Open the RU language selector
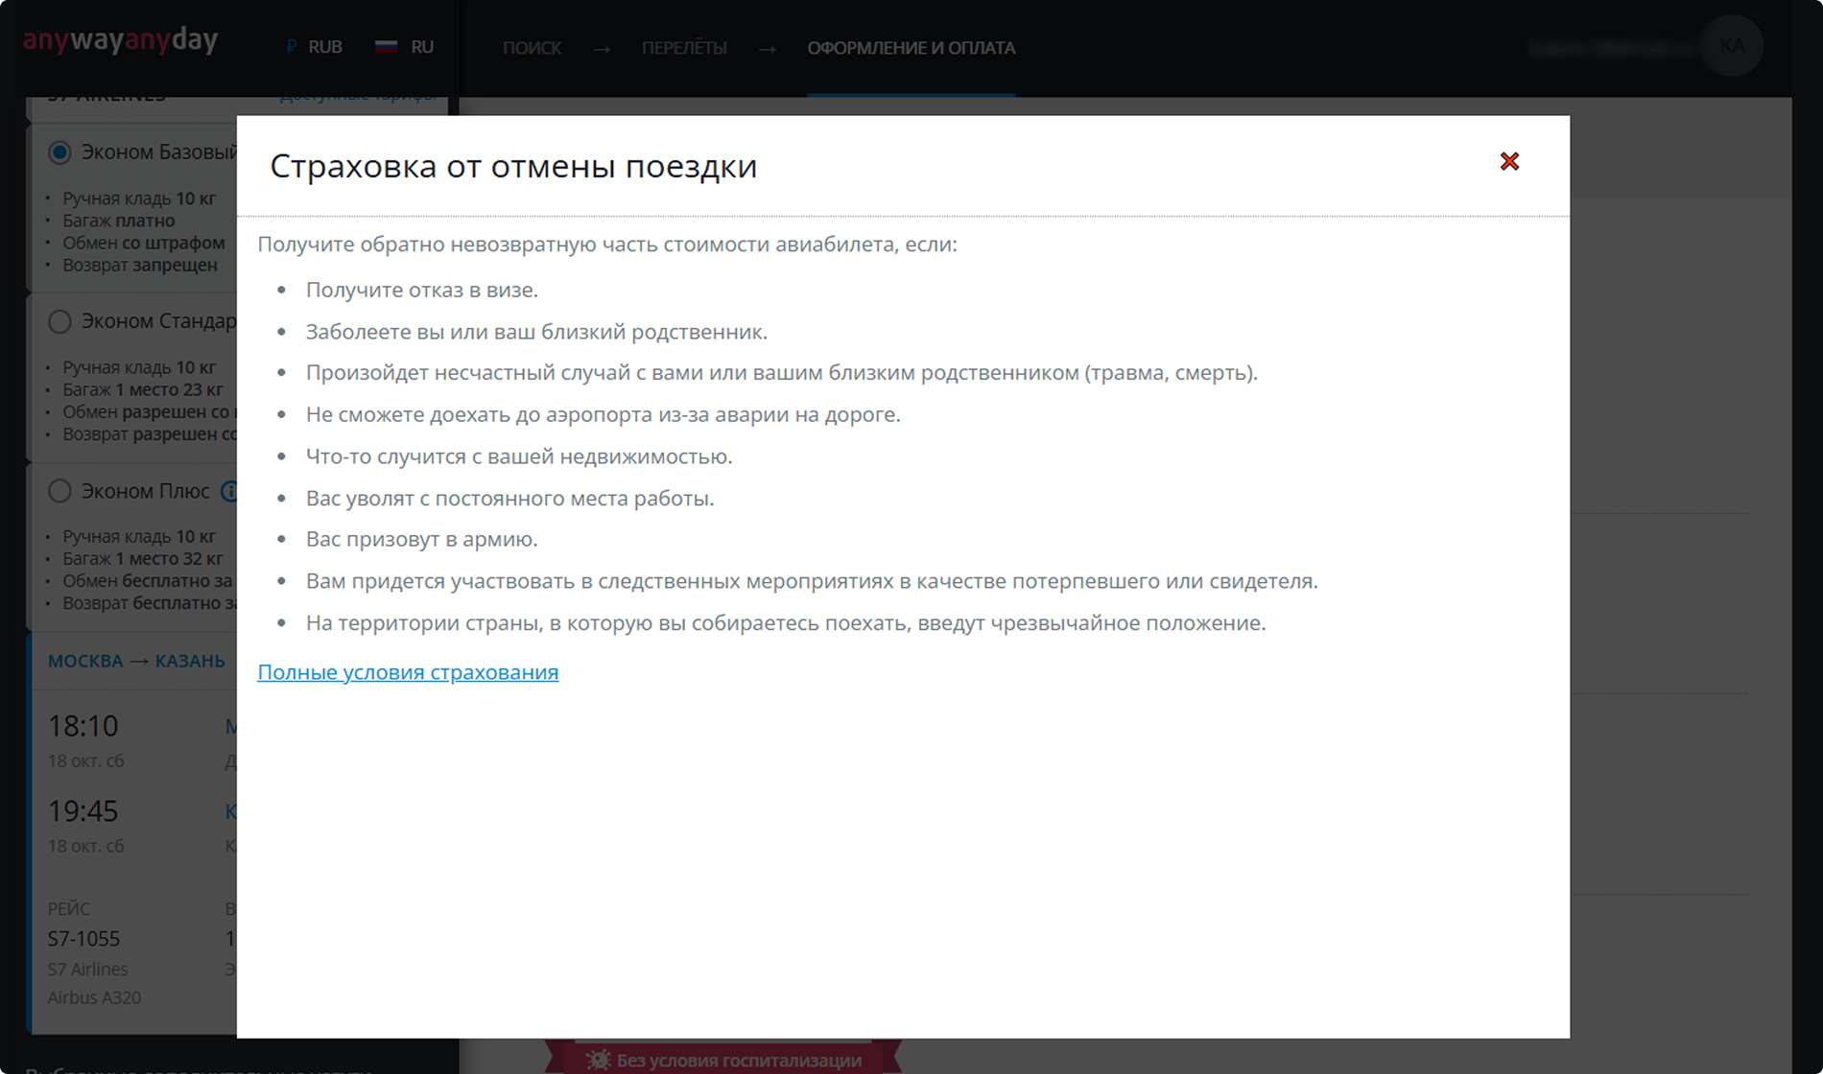The height and width of the screenshot is (1074, 1823). [404, 47]
